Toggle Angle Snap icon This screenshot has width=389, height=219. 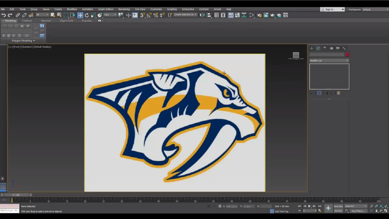click(x=149, y=15)
